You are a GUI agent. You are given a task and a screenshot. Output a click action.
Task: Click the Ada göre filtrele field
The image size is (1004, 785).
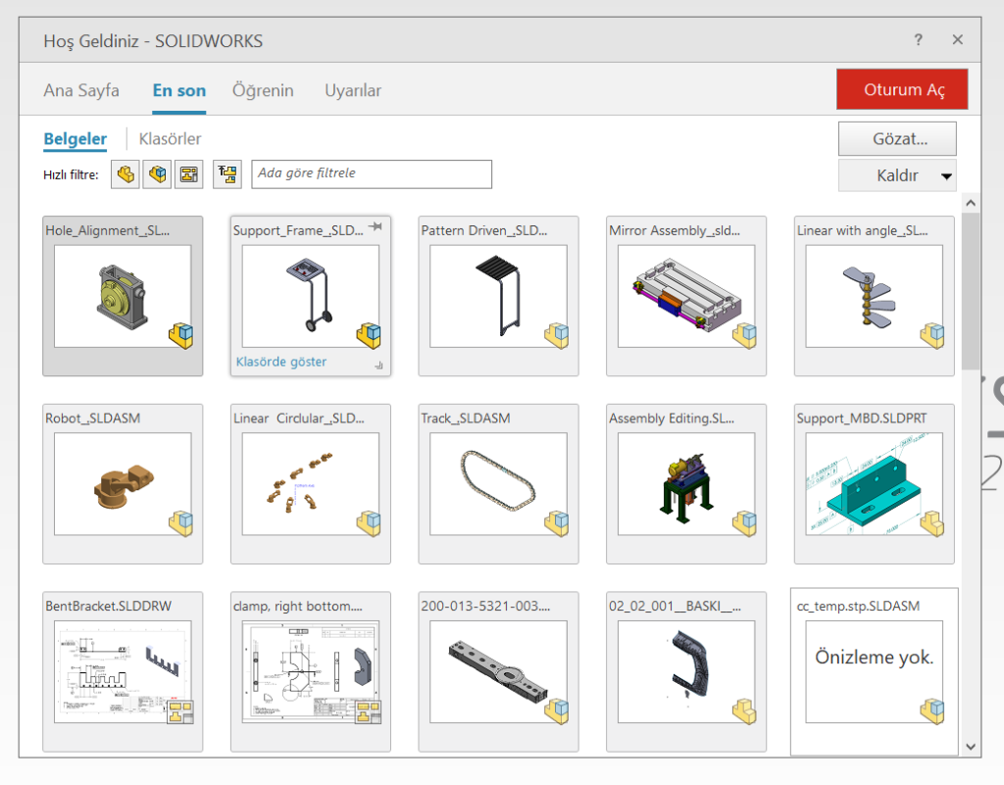(x=372, y=174)
